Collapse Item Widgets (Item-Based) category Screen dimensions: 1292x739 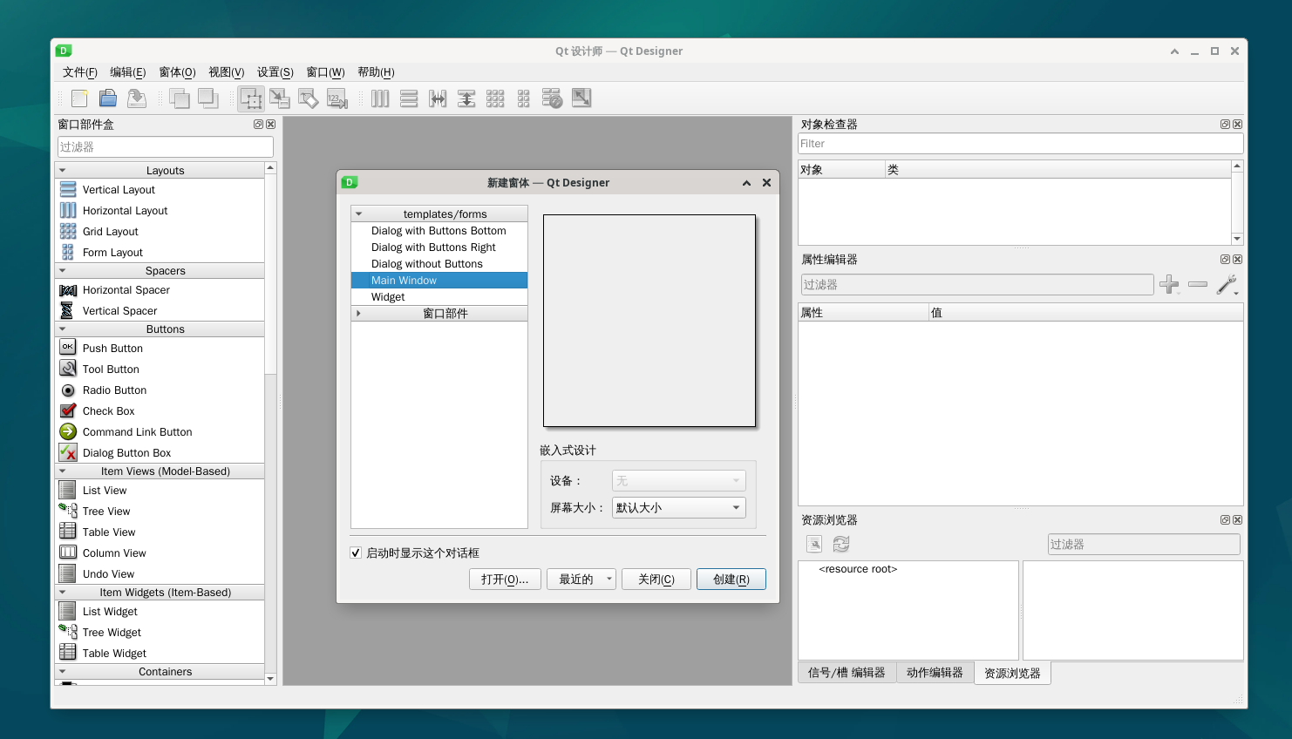coord(62,593)
